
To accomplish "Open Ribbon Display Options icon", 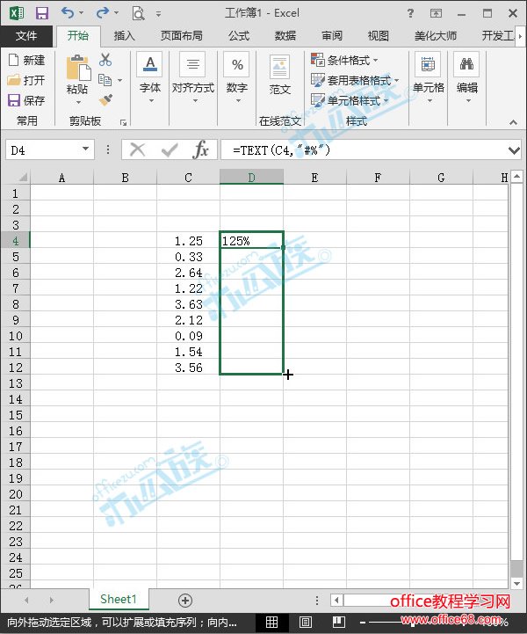I will 436,13.
